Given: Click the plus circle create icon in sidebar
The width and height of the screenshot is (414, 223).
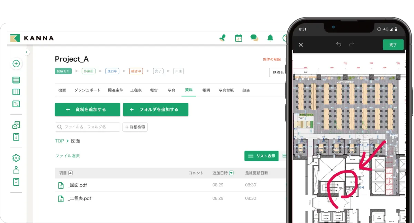Looking at the screenshot, I should [16, 64].
